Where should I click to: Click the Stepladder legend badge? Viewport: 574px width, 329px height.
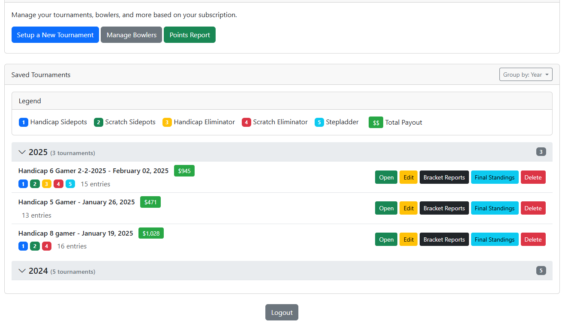(319, 122)
